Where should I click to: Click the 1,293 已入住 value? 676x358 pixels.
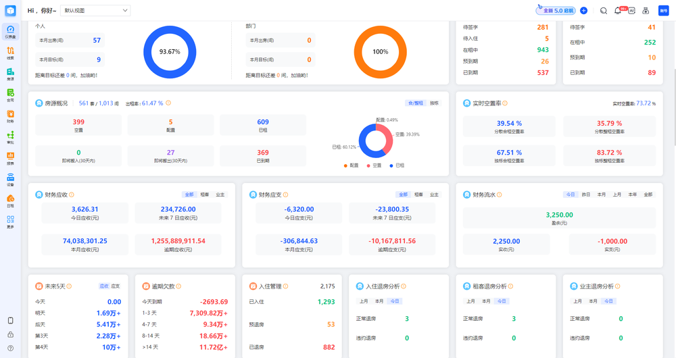point(327,301)
